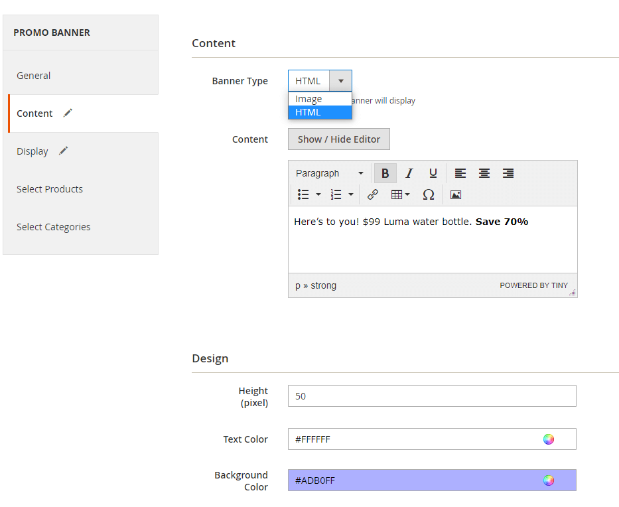Insert a numbered list
This screenshot has width=619, height=507.
336,194
